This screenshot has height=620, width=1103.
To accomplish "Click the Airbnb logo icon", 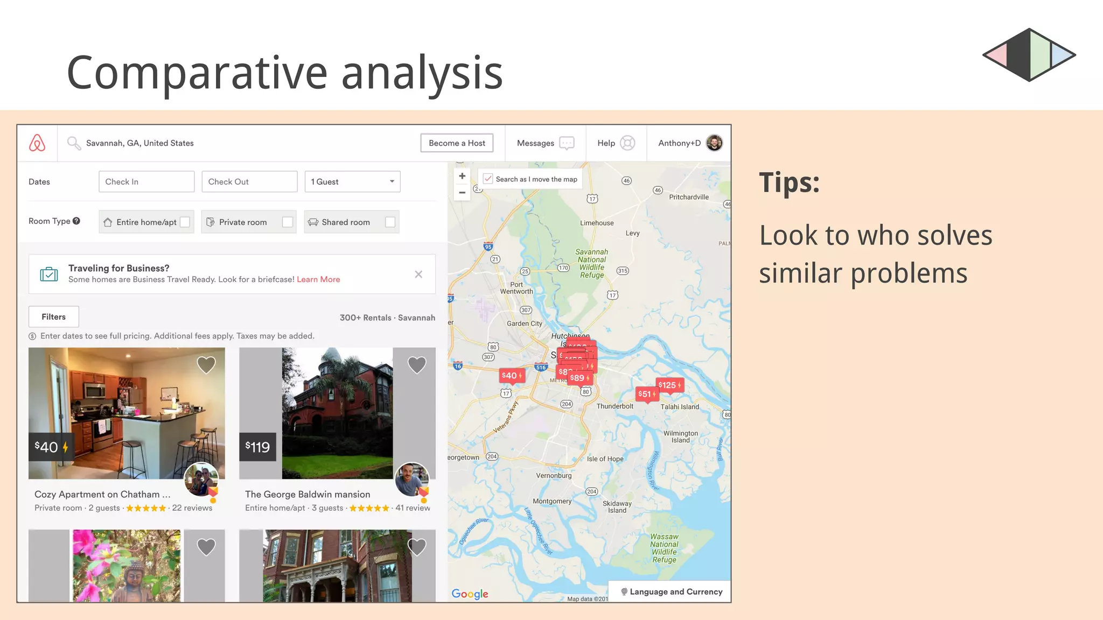I will 37,143.
